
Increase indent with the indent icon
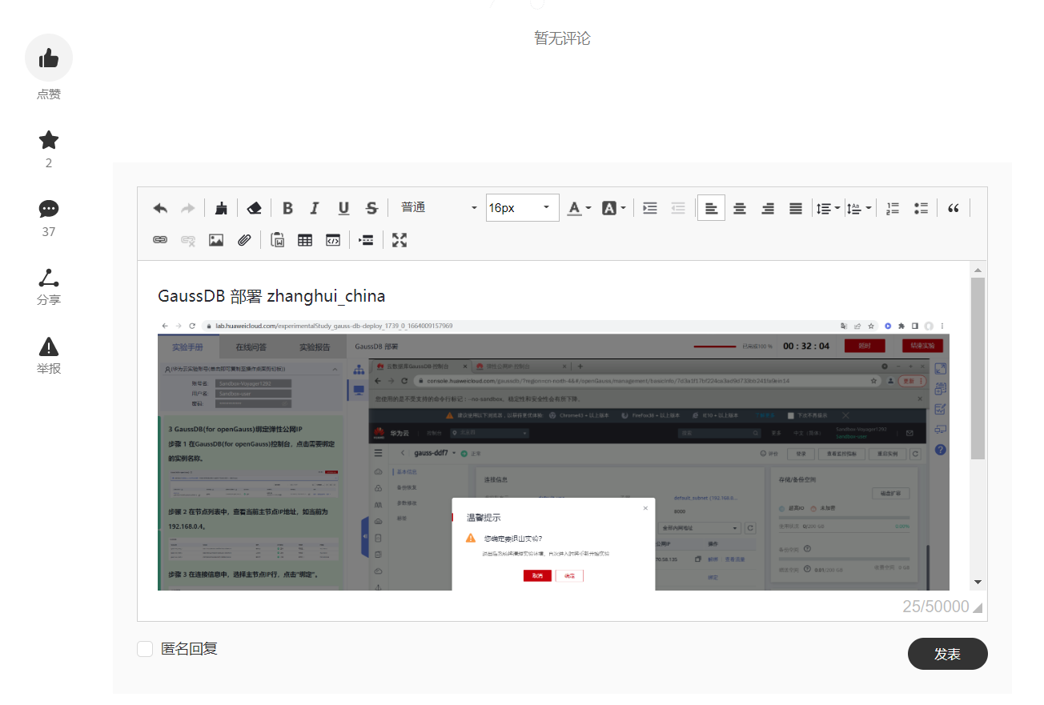pyautogui.click(x=650, y=208)
